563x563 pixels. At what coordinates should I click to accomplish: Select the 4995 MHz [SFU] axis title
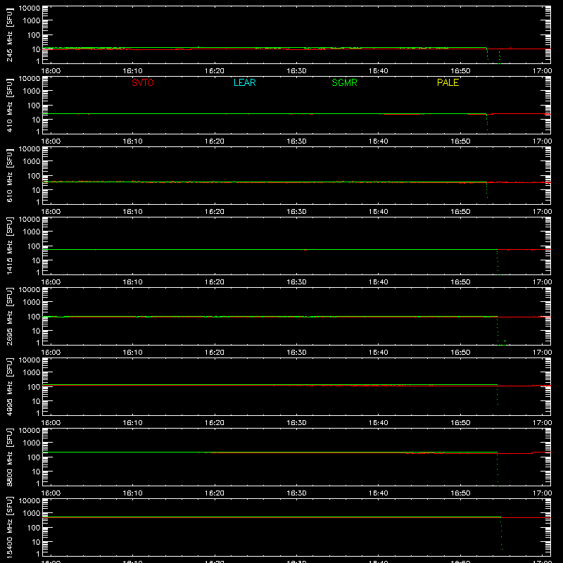10,386
